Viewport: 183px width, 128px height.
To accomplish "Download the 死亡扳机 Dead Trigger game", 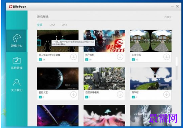I will 120,57.
